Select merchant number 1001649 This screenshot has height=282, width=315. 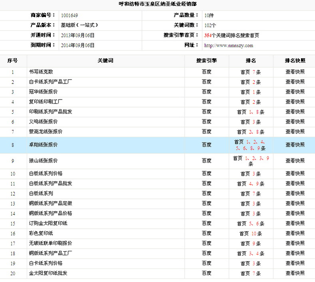point(69,16)
